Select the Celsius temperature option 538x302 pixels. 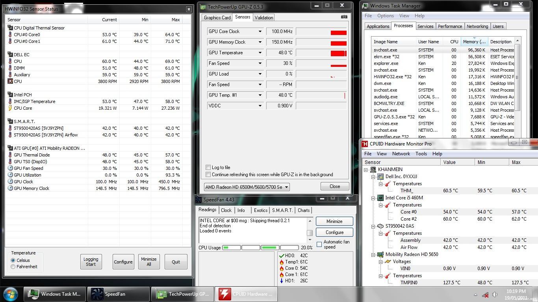coord(13,260)
